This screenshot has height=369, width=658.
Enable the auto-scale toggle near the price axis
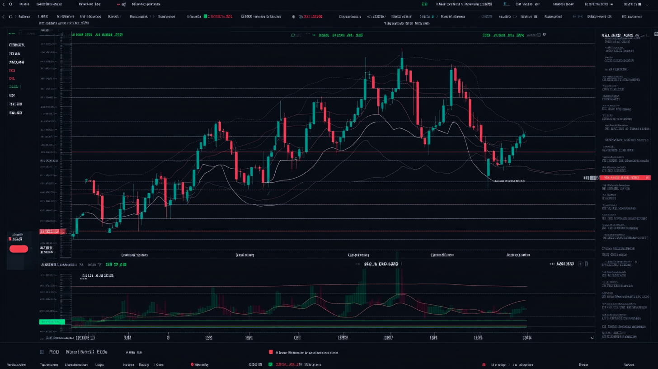(x=592, y=337)
